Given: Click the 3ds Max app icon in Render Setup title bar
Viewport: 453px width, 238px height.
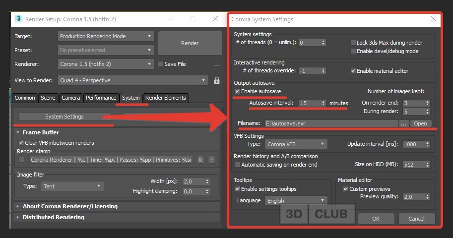Looking at the screenshot, I should tap(18, 19).
